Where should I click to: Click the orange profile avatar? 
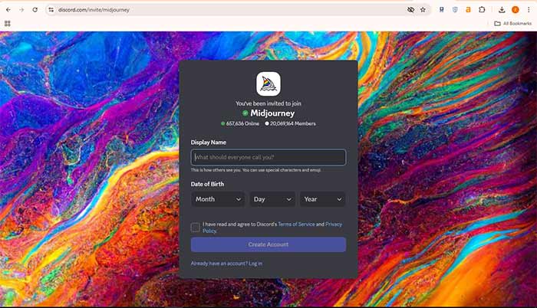(x=515, y=10)
